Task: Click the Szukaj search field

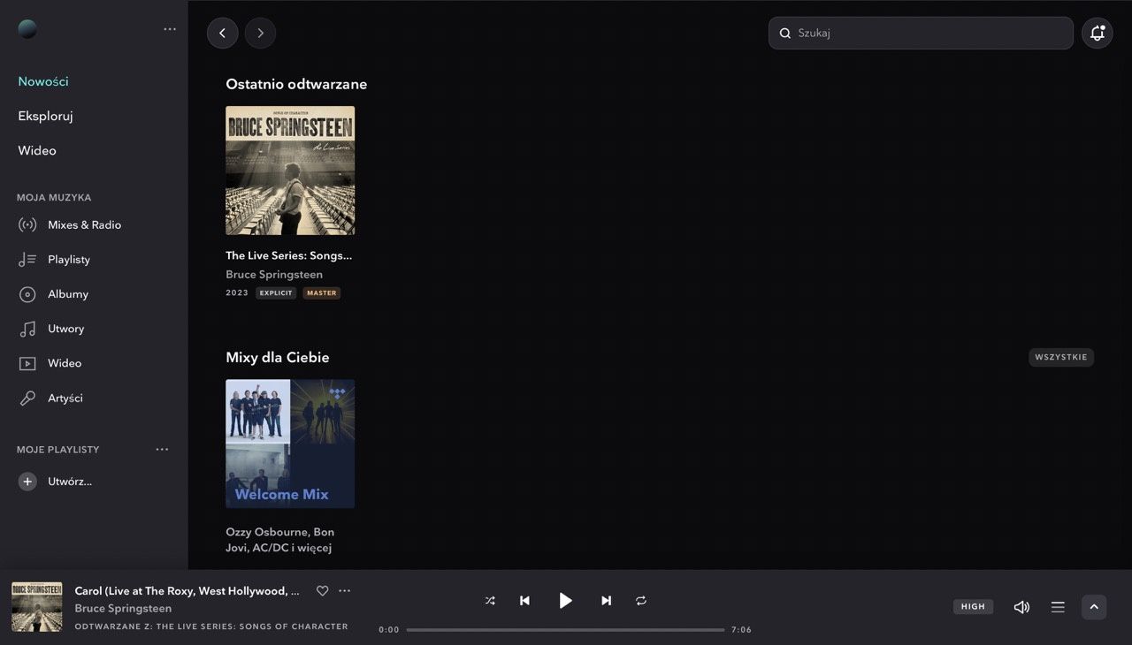Action: click(921, 33)
